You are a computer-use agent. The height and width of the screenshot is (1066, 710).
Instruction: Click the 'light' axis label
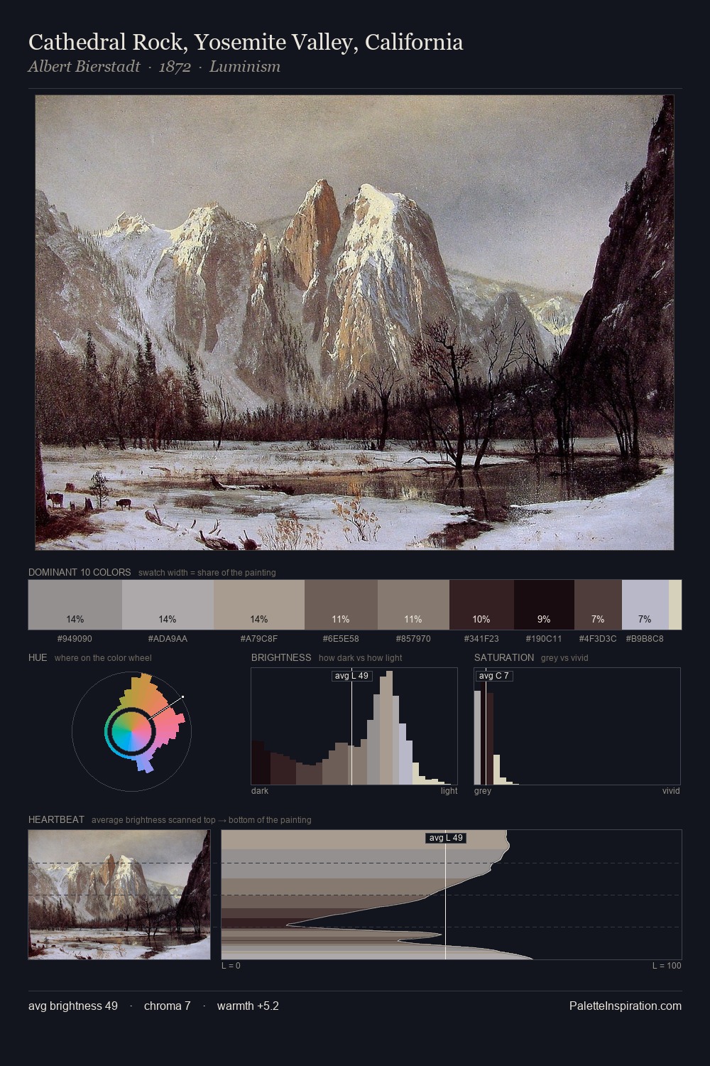[449, 791]
